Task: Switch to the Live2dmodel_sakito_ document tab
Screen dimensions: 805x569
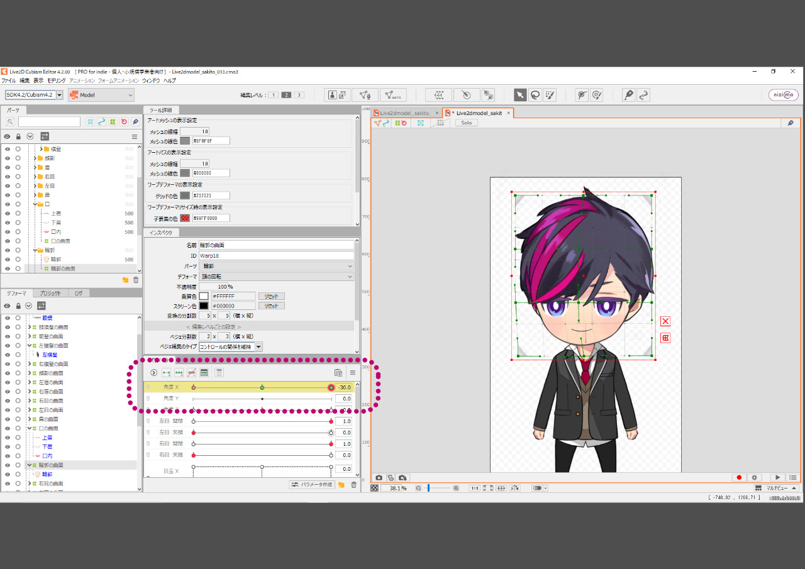Action: coord(406,113)
